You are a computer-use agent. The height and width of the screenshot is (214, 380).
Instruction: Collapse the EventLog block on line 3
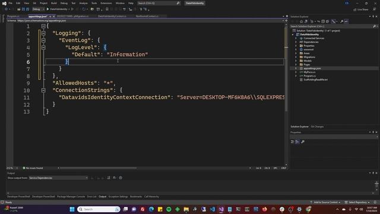[x=43, y=40]
